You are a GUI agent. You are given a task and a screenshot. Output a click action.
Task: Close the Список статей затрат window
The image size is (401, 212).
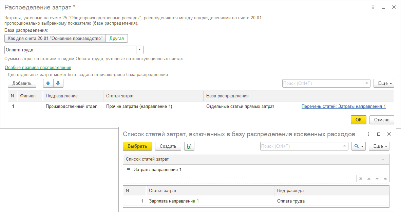389,134
